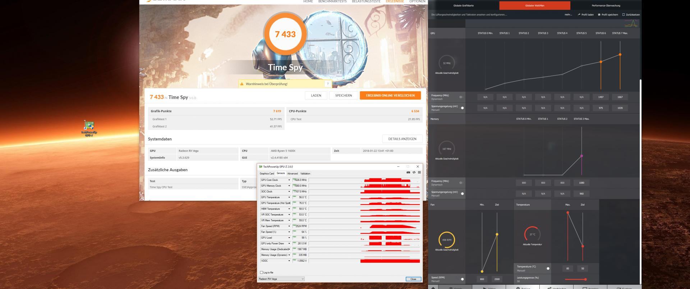Toggle GPU Spannungsregelung manual switch
The height and width of the screenshot is (289, 690).
click(x=461, y=108)
